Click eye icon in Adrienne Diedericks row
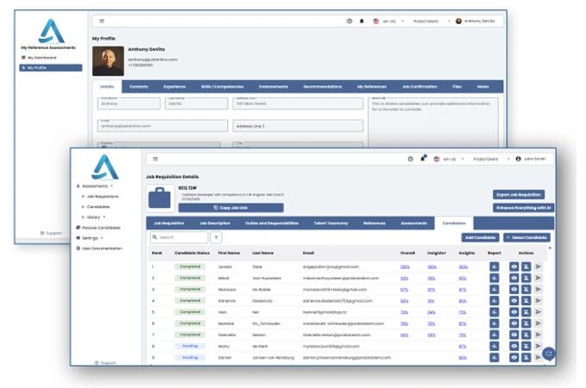Screen dimensions: 586x388 click(514, 301)
